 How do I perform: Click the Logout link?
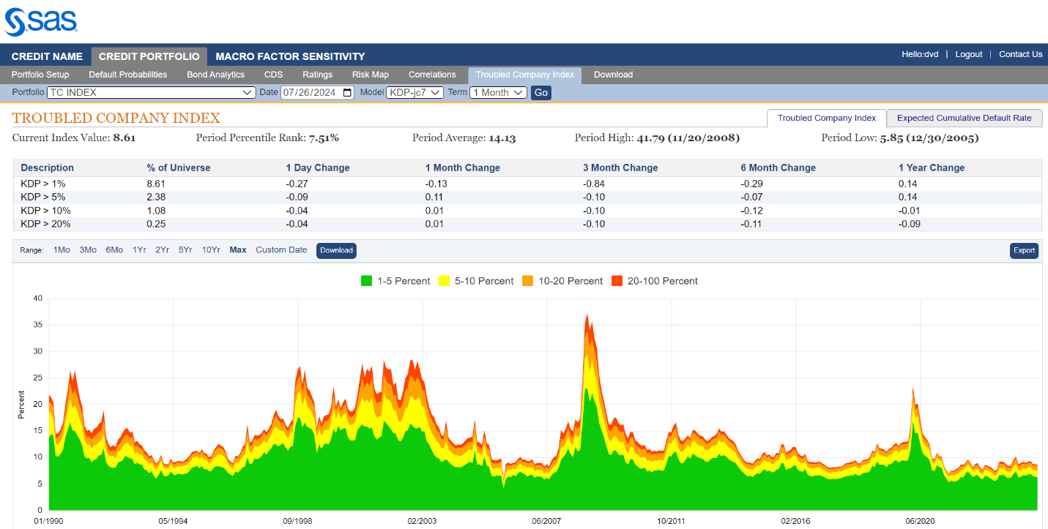pyautogui.click(x=969, y=54)
